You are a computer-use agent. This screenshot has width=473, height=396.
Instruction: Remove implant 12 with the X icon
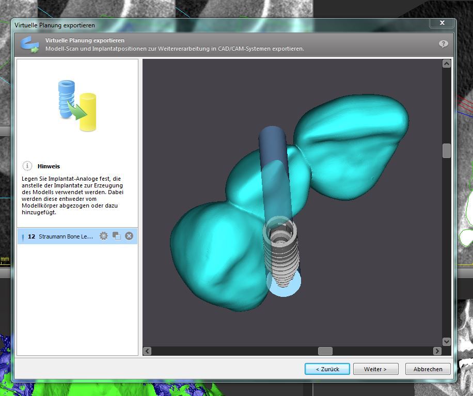click(x=129, y=236)
